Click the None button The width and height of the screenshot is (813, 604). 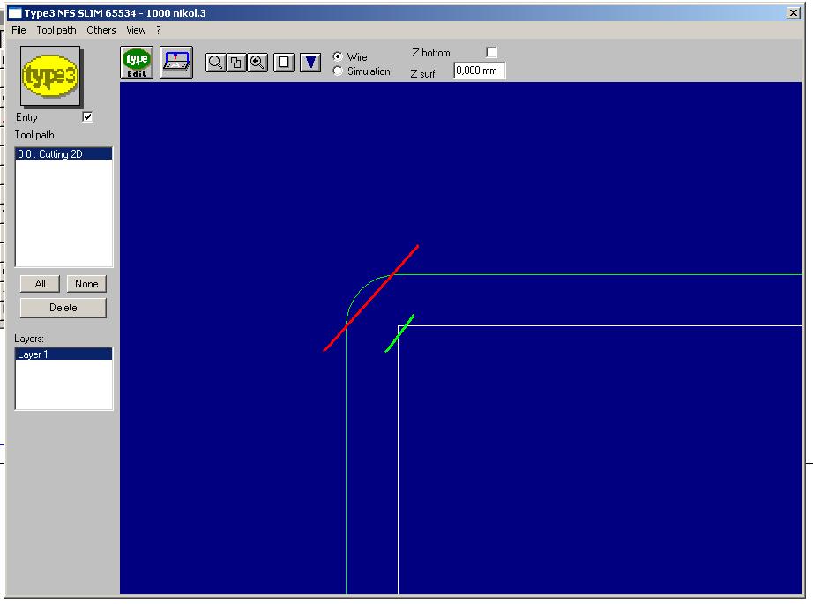[86, 284]
